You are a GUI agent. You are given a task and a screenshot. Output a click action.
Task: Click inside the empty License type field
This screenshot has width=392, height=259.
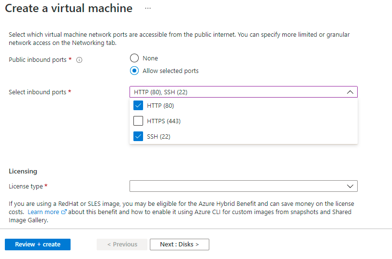coord(237,186)
